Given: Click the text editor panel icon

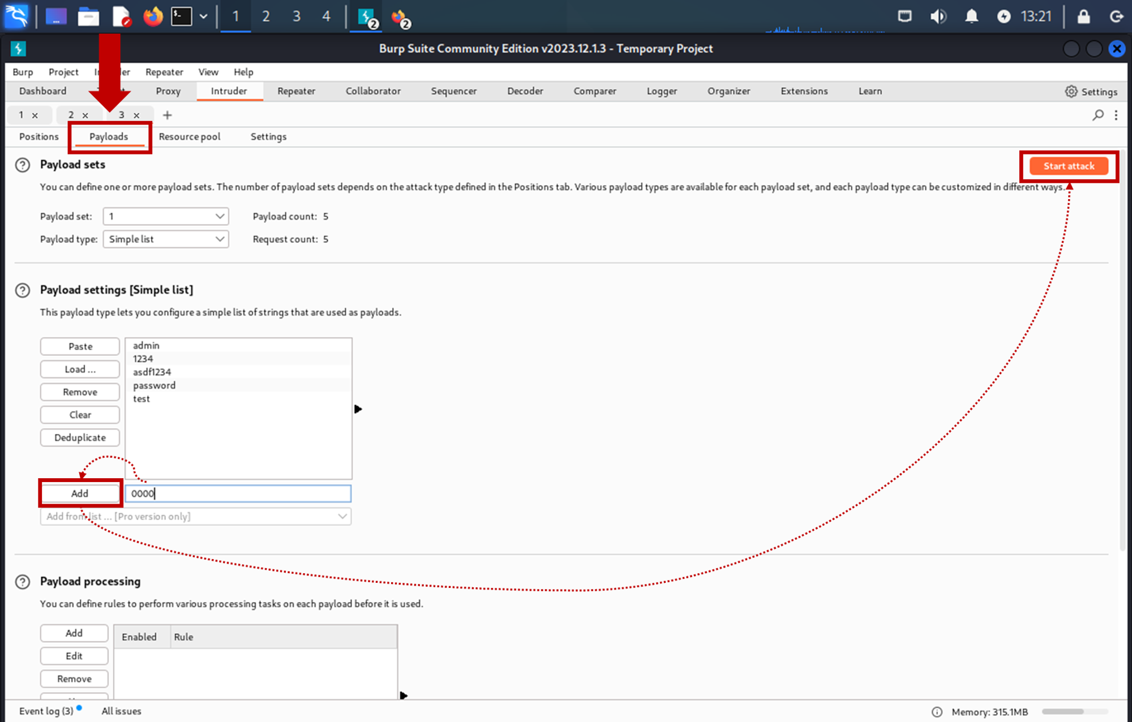Looking at the screenshot, I should click(x=121, y=16).
